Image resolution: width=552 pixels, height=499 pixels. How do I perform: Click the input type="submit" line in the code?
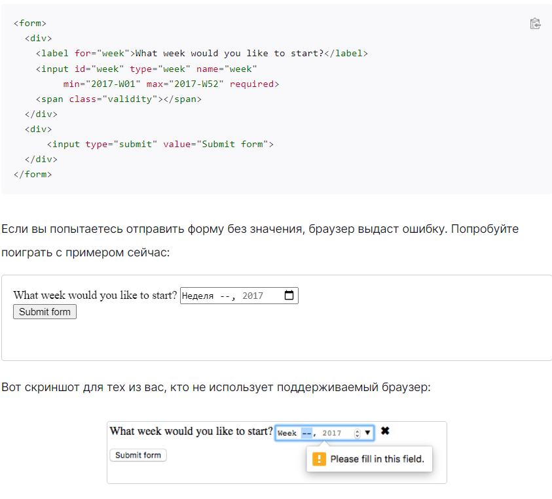[160, 144]
